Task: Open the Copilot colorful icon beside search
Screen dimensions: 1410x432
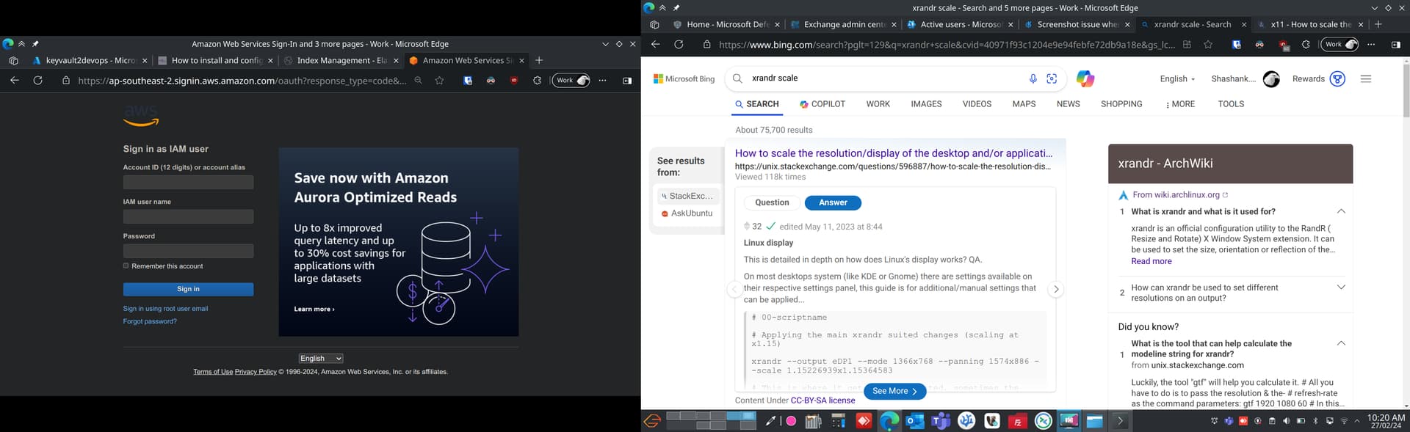Action: [x=1085, y=78]
